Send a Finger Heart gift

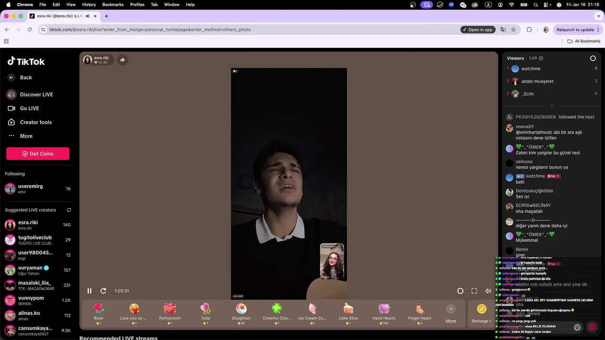420,314
